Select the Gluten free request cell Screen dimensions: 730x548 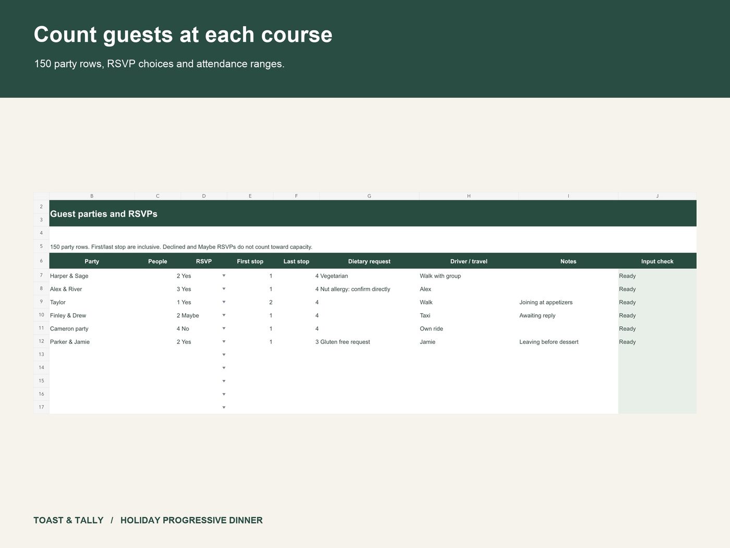[369, 342]
